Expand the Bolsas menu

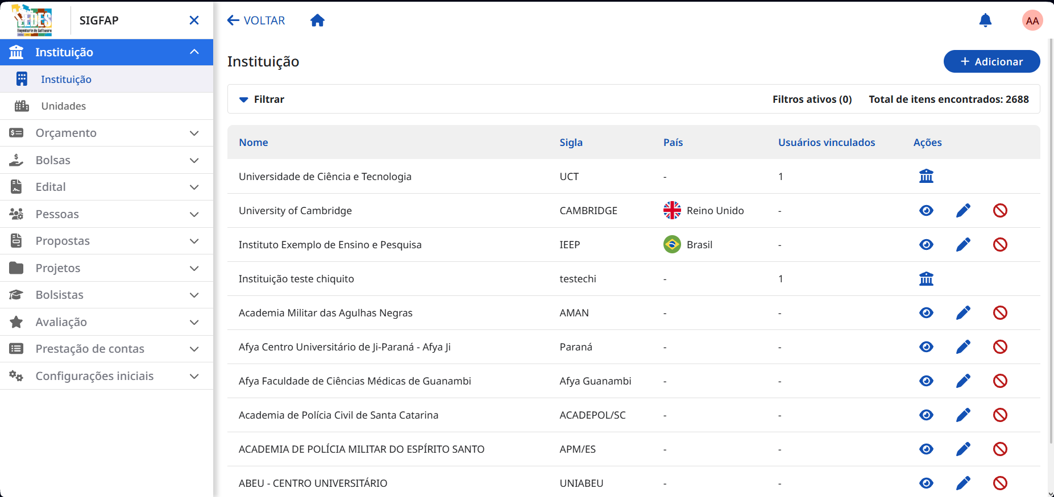(106, 160)
